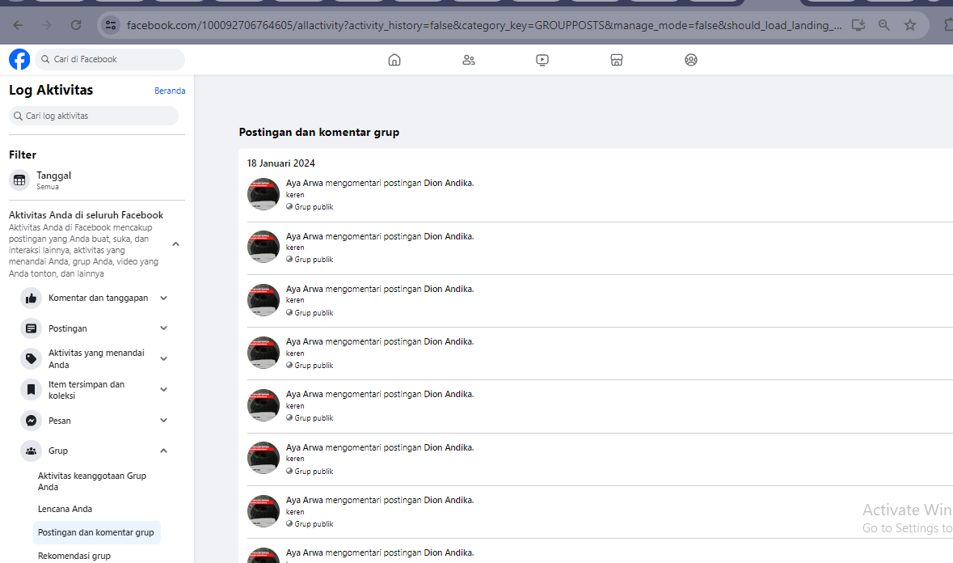Viewport: 953px width, 563px height.
Task: Focus the Cari log aktivitas search field
Action: [x=94, y=116]
